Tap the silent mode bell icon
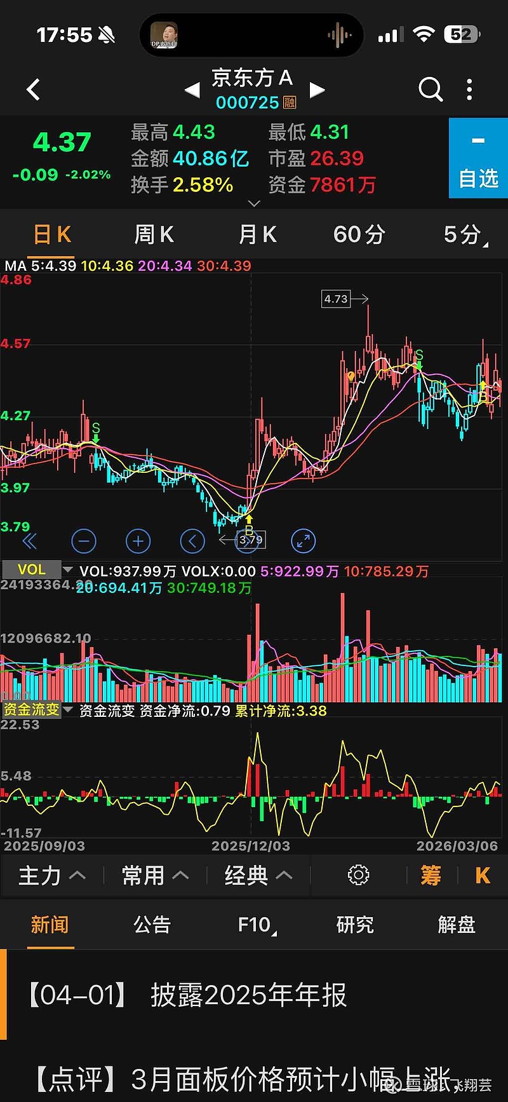 tap(107, 36)
